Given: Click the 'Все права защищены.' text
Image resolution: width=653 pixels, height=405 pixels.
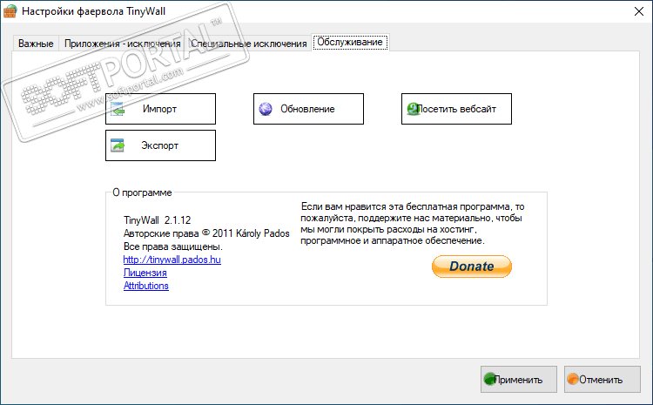Looking at the screenshot, I should (x=173, y=246).
